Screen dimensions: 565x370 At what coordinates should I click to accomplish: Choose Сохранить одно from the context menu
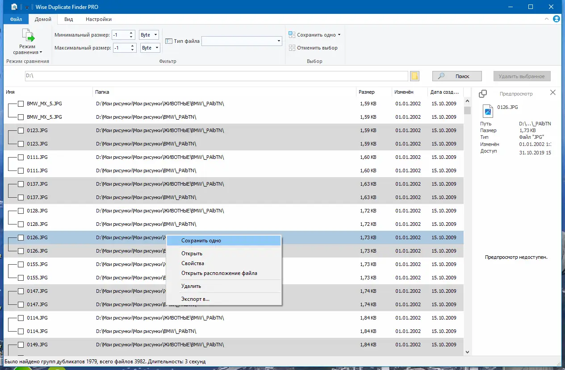pyautogui.click(x=224, y=241)
